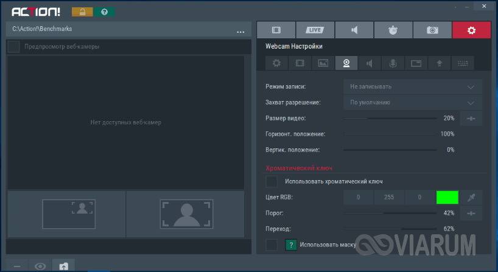Open the capture resolution dropdown
The width and height of the screenshot is (498, 272).
(x=412, y=102)
